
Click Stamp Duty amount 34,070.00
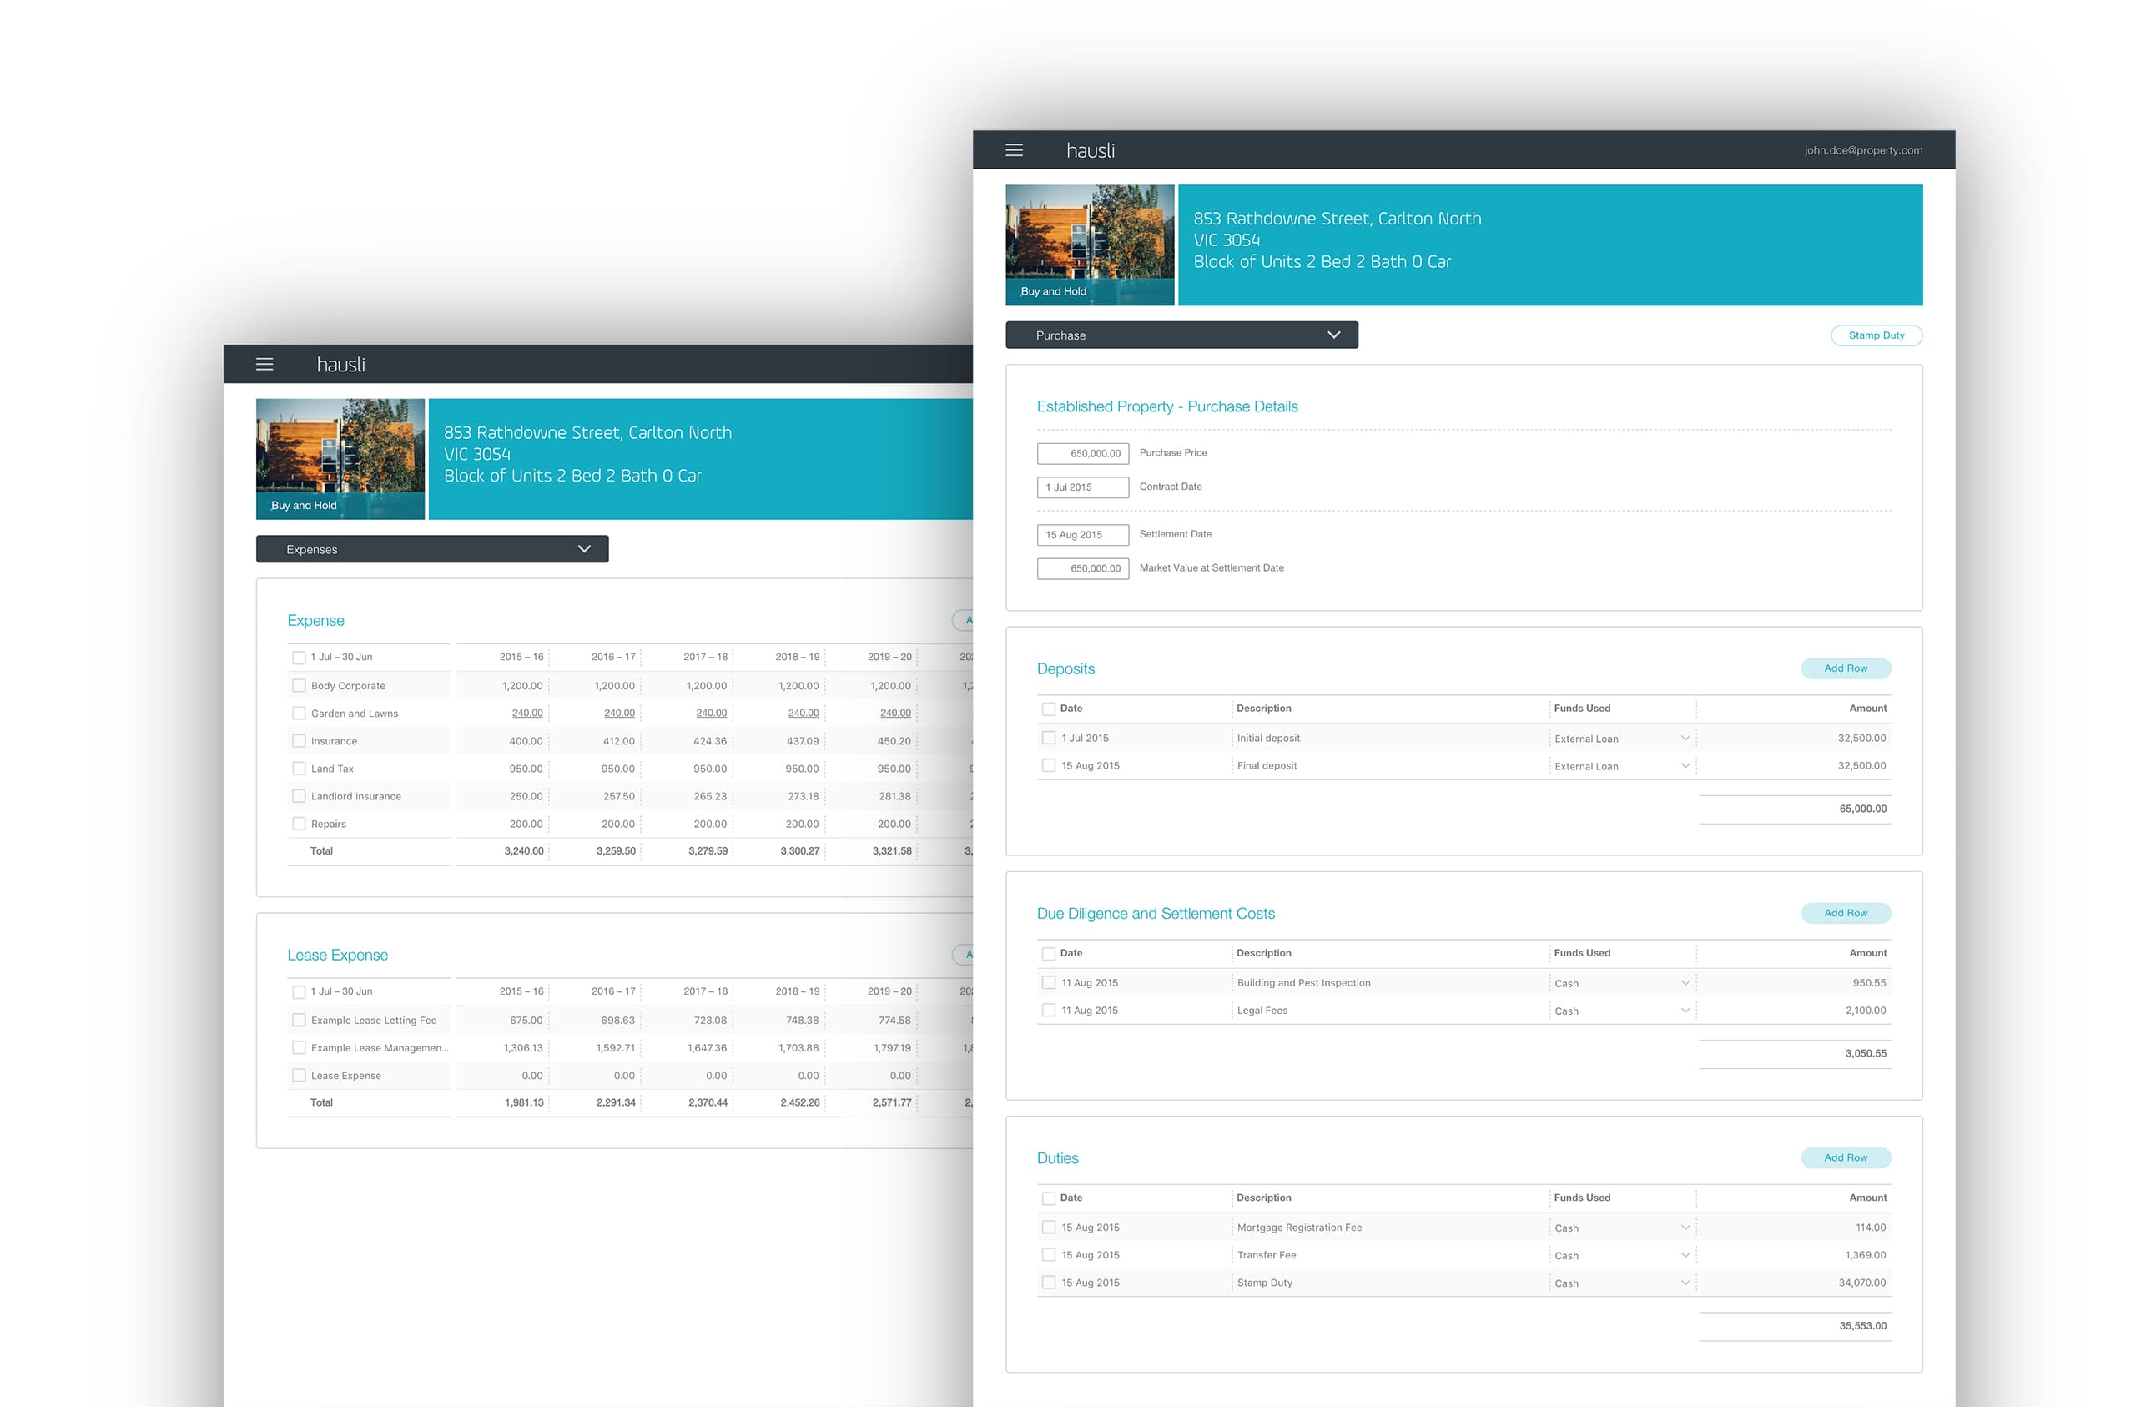pyautogui.click(x=1861, y=1282)
